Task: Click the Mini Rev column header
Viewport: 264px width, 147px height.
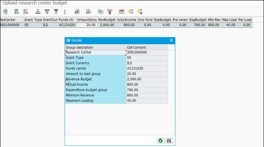Action: [214, 20]
